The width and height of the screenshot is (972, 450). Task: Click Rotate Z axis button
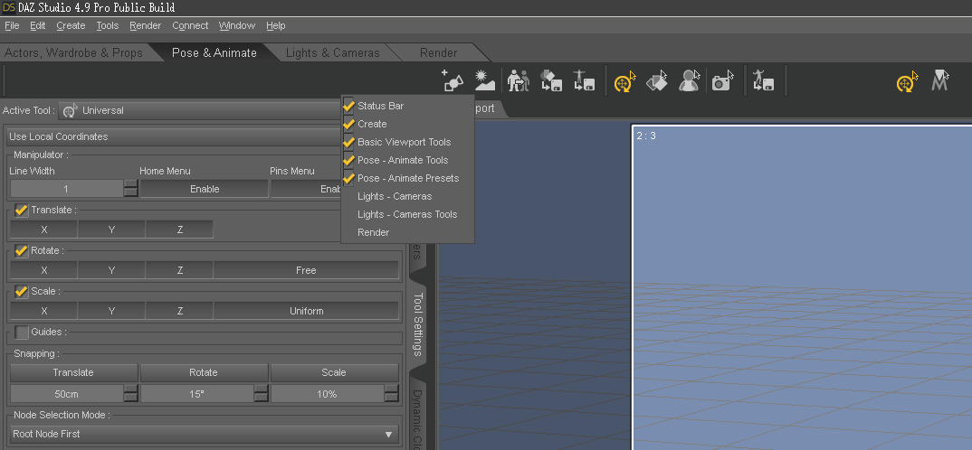(180, 270)
